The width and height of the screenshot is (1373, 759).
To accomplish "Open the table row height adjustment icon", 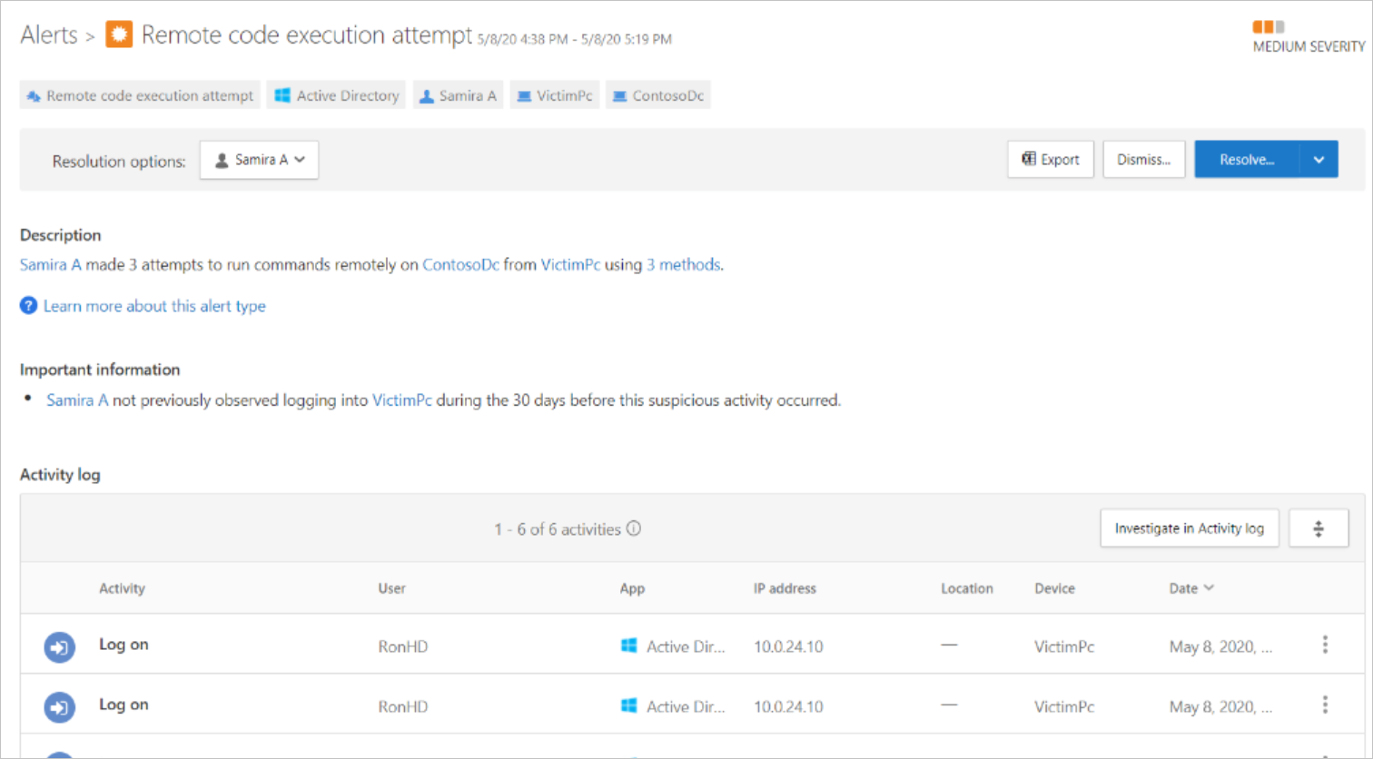I will point(1319,527).
